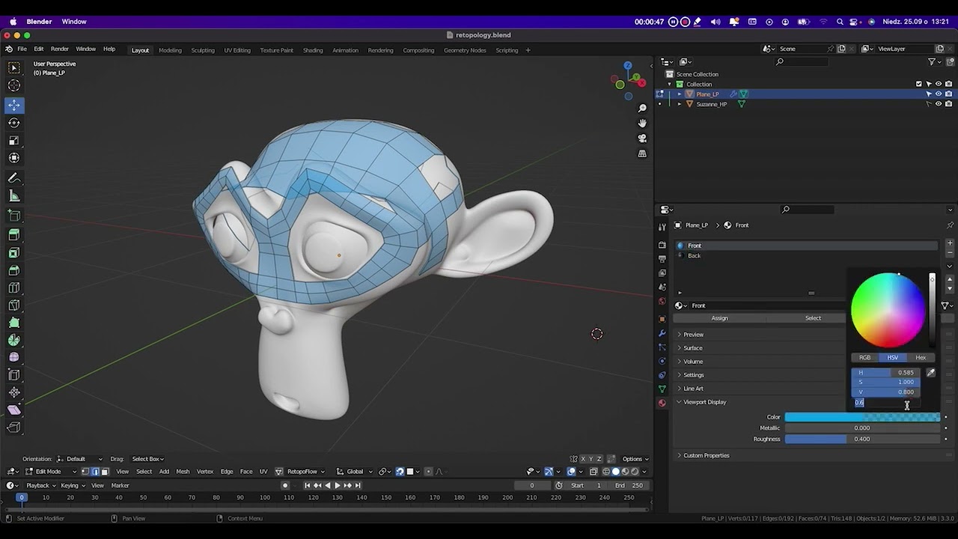Hide Suzanne_HP in the viewport
Viewport: 958px width, 539px height.
tap(939, 103)
